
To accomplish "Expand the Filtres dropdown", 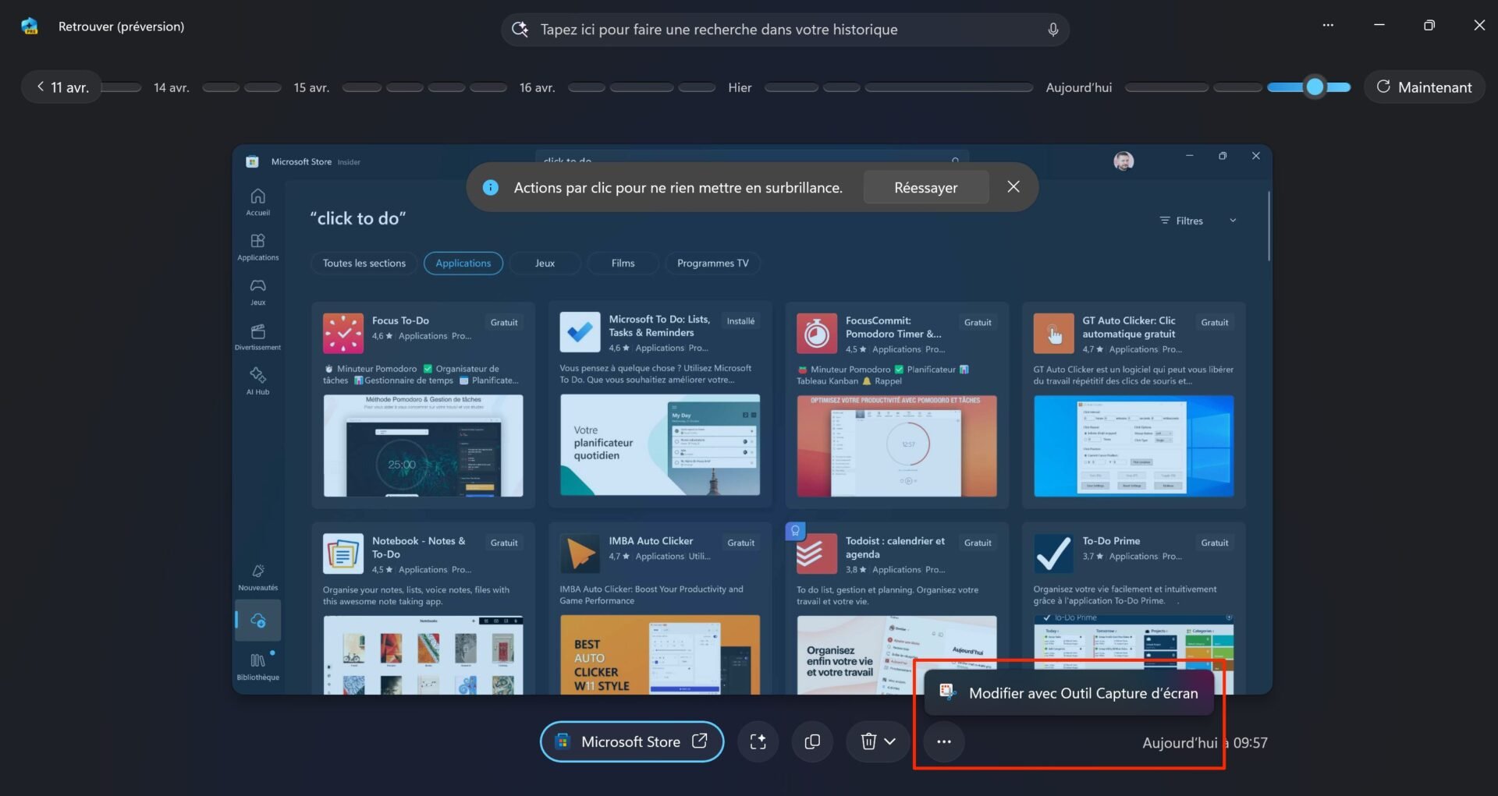I will [x=1198, y=221].
